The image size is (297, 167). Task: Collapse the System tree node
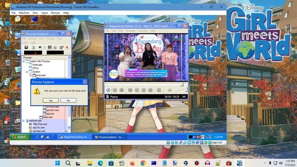point(27,72)
